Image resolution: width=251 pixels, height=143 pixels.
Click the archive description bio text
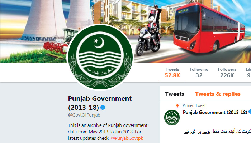(x=108, y=132)
